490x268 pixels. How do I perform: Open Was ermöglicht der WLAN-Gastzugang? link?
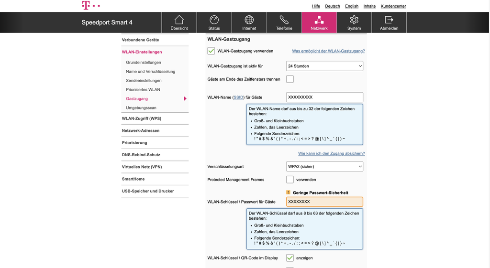pyautogui.click(x=328, y=51)
